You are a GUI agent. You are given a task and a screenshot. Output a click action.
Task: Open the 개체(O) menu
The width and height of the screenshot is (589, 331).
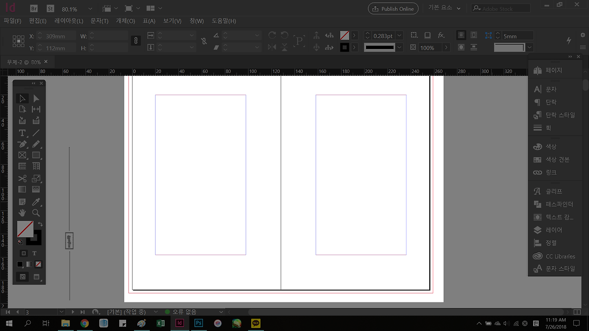pyautogui.click(x=126, y=21)
